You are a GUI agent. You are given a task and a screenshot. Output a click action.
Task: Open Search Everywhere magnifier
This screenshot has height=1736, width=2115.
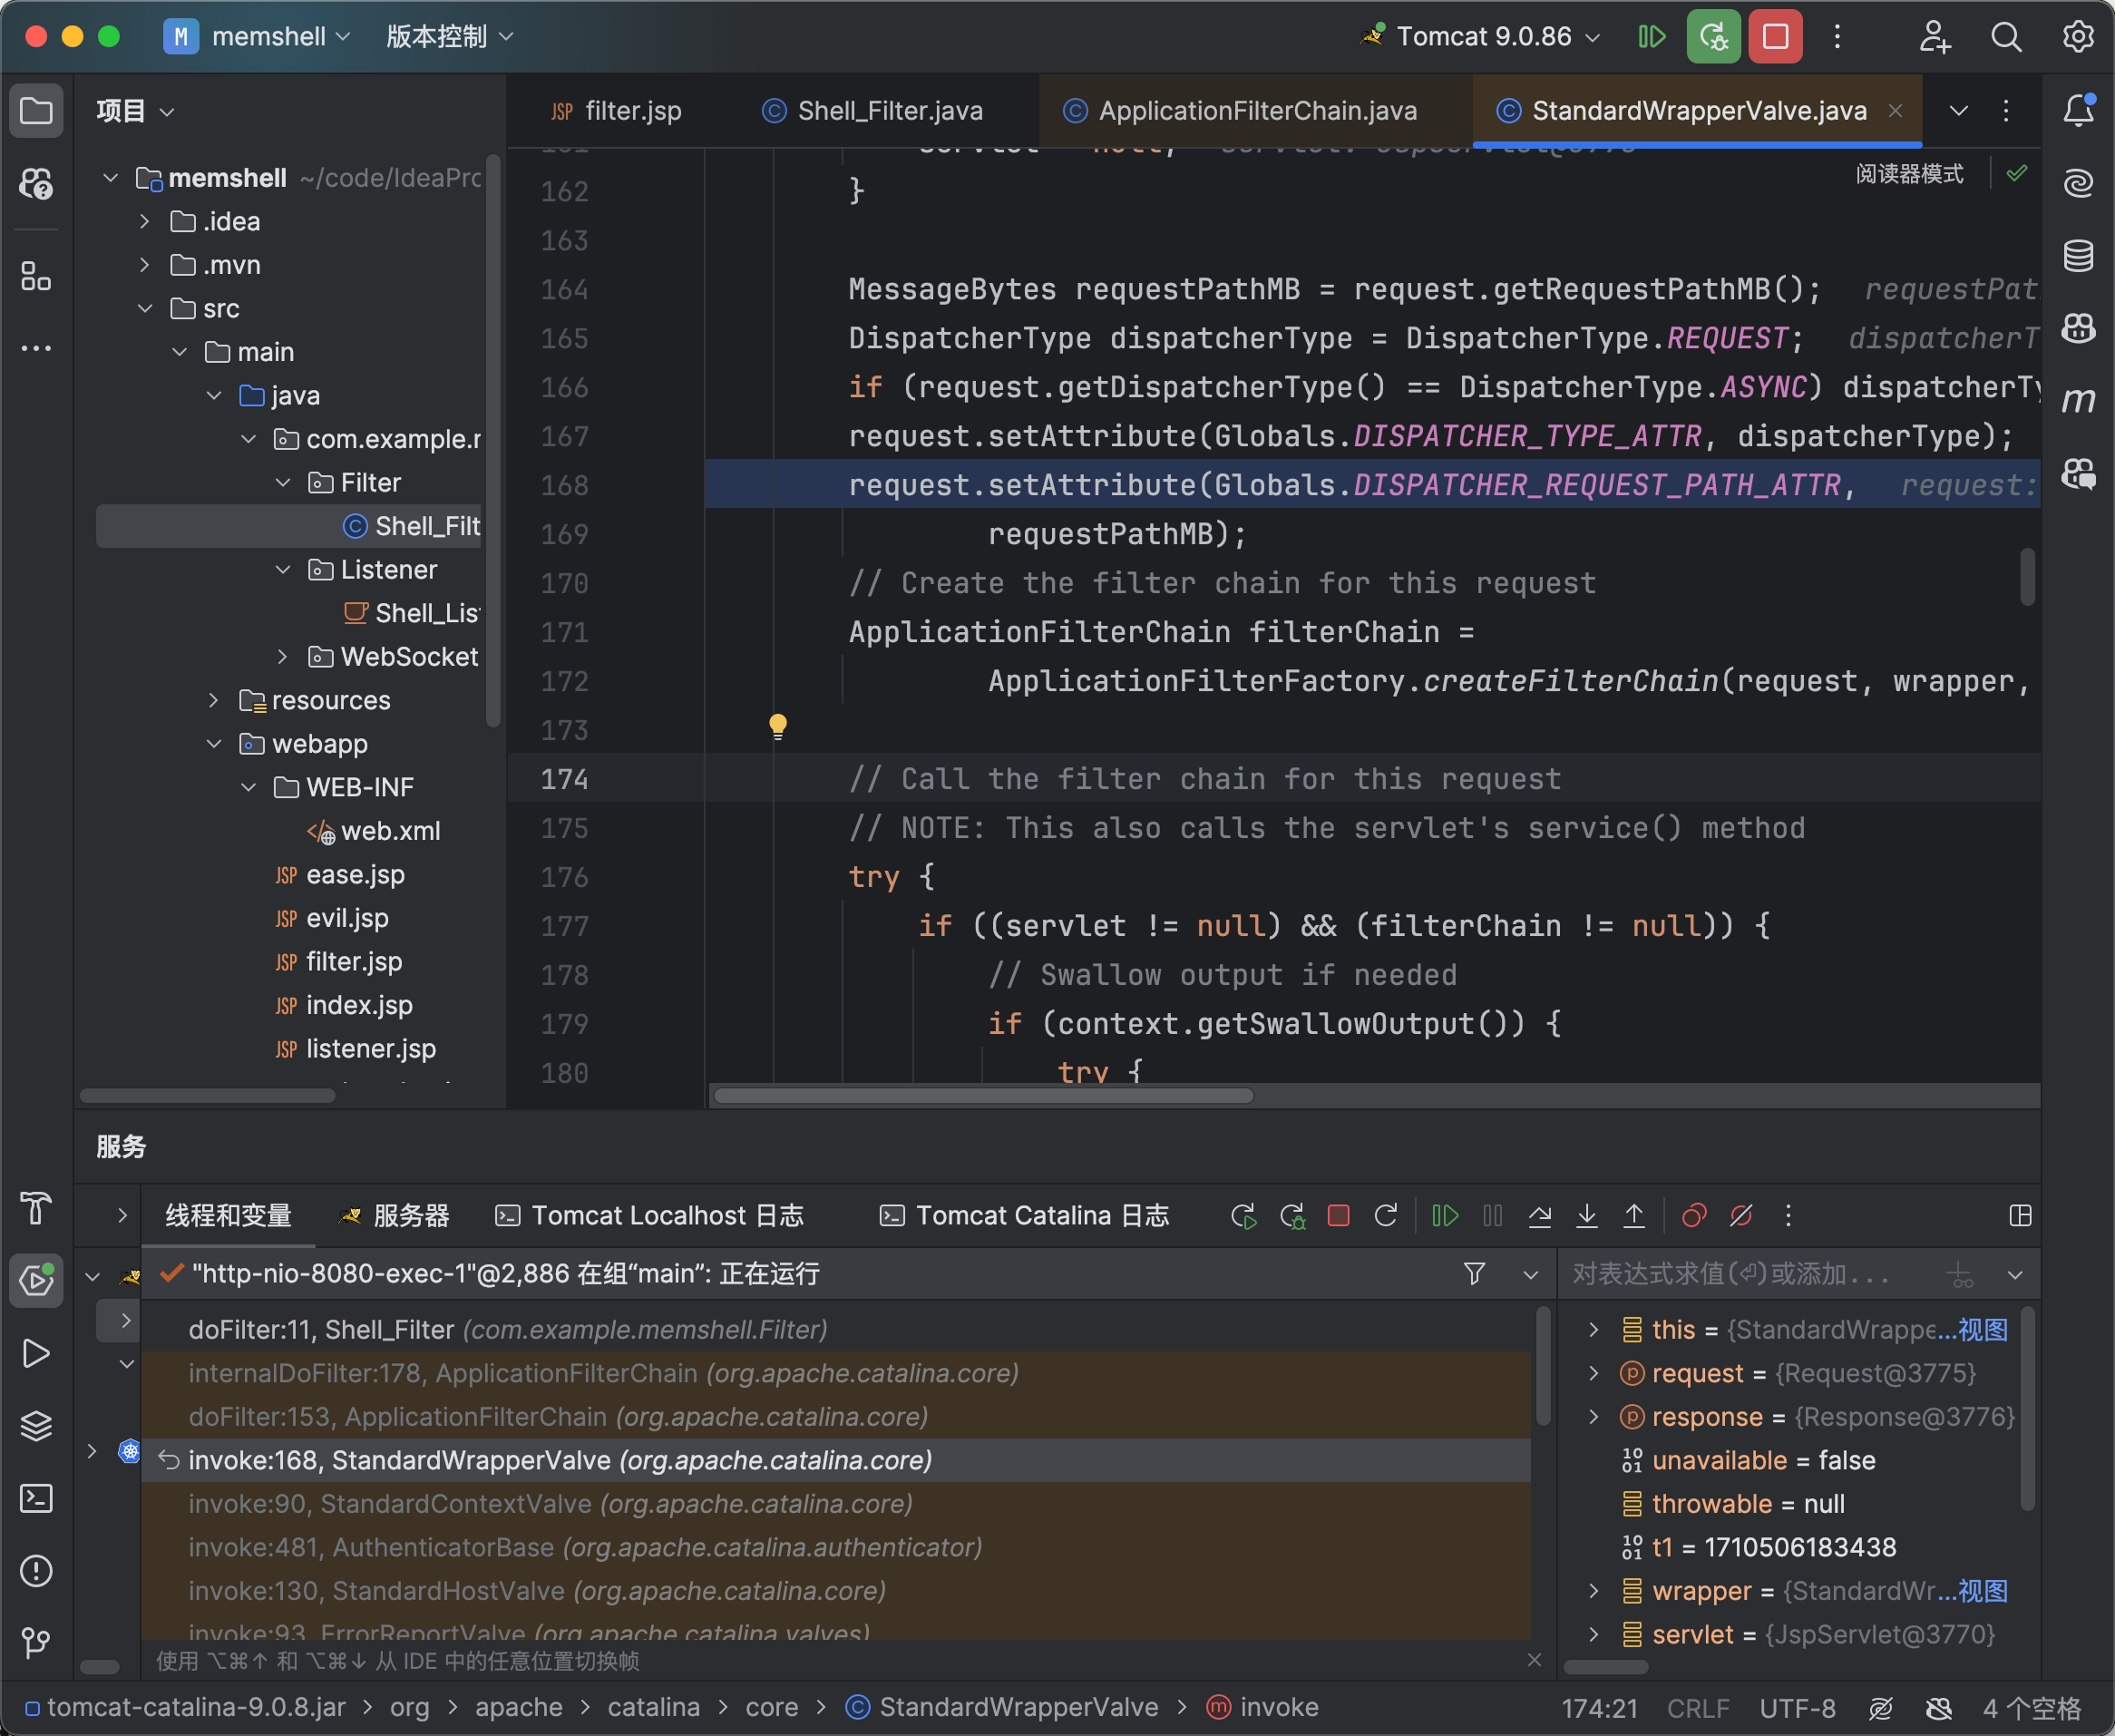pos(2006,37)
